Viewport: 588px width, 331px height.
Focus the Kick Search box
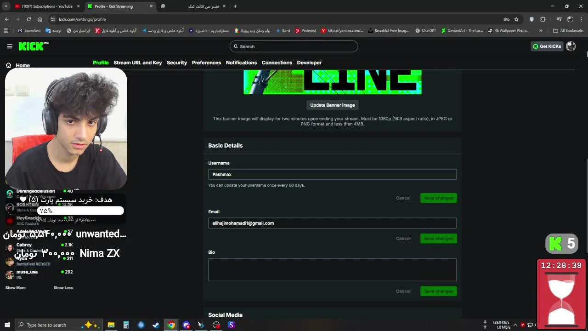click(294, 46)
